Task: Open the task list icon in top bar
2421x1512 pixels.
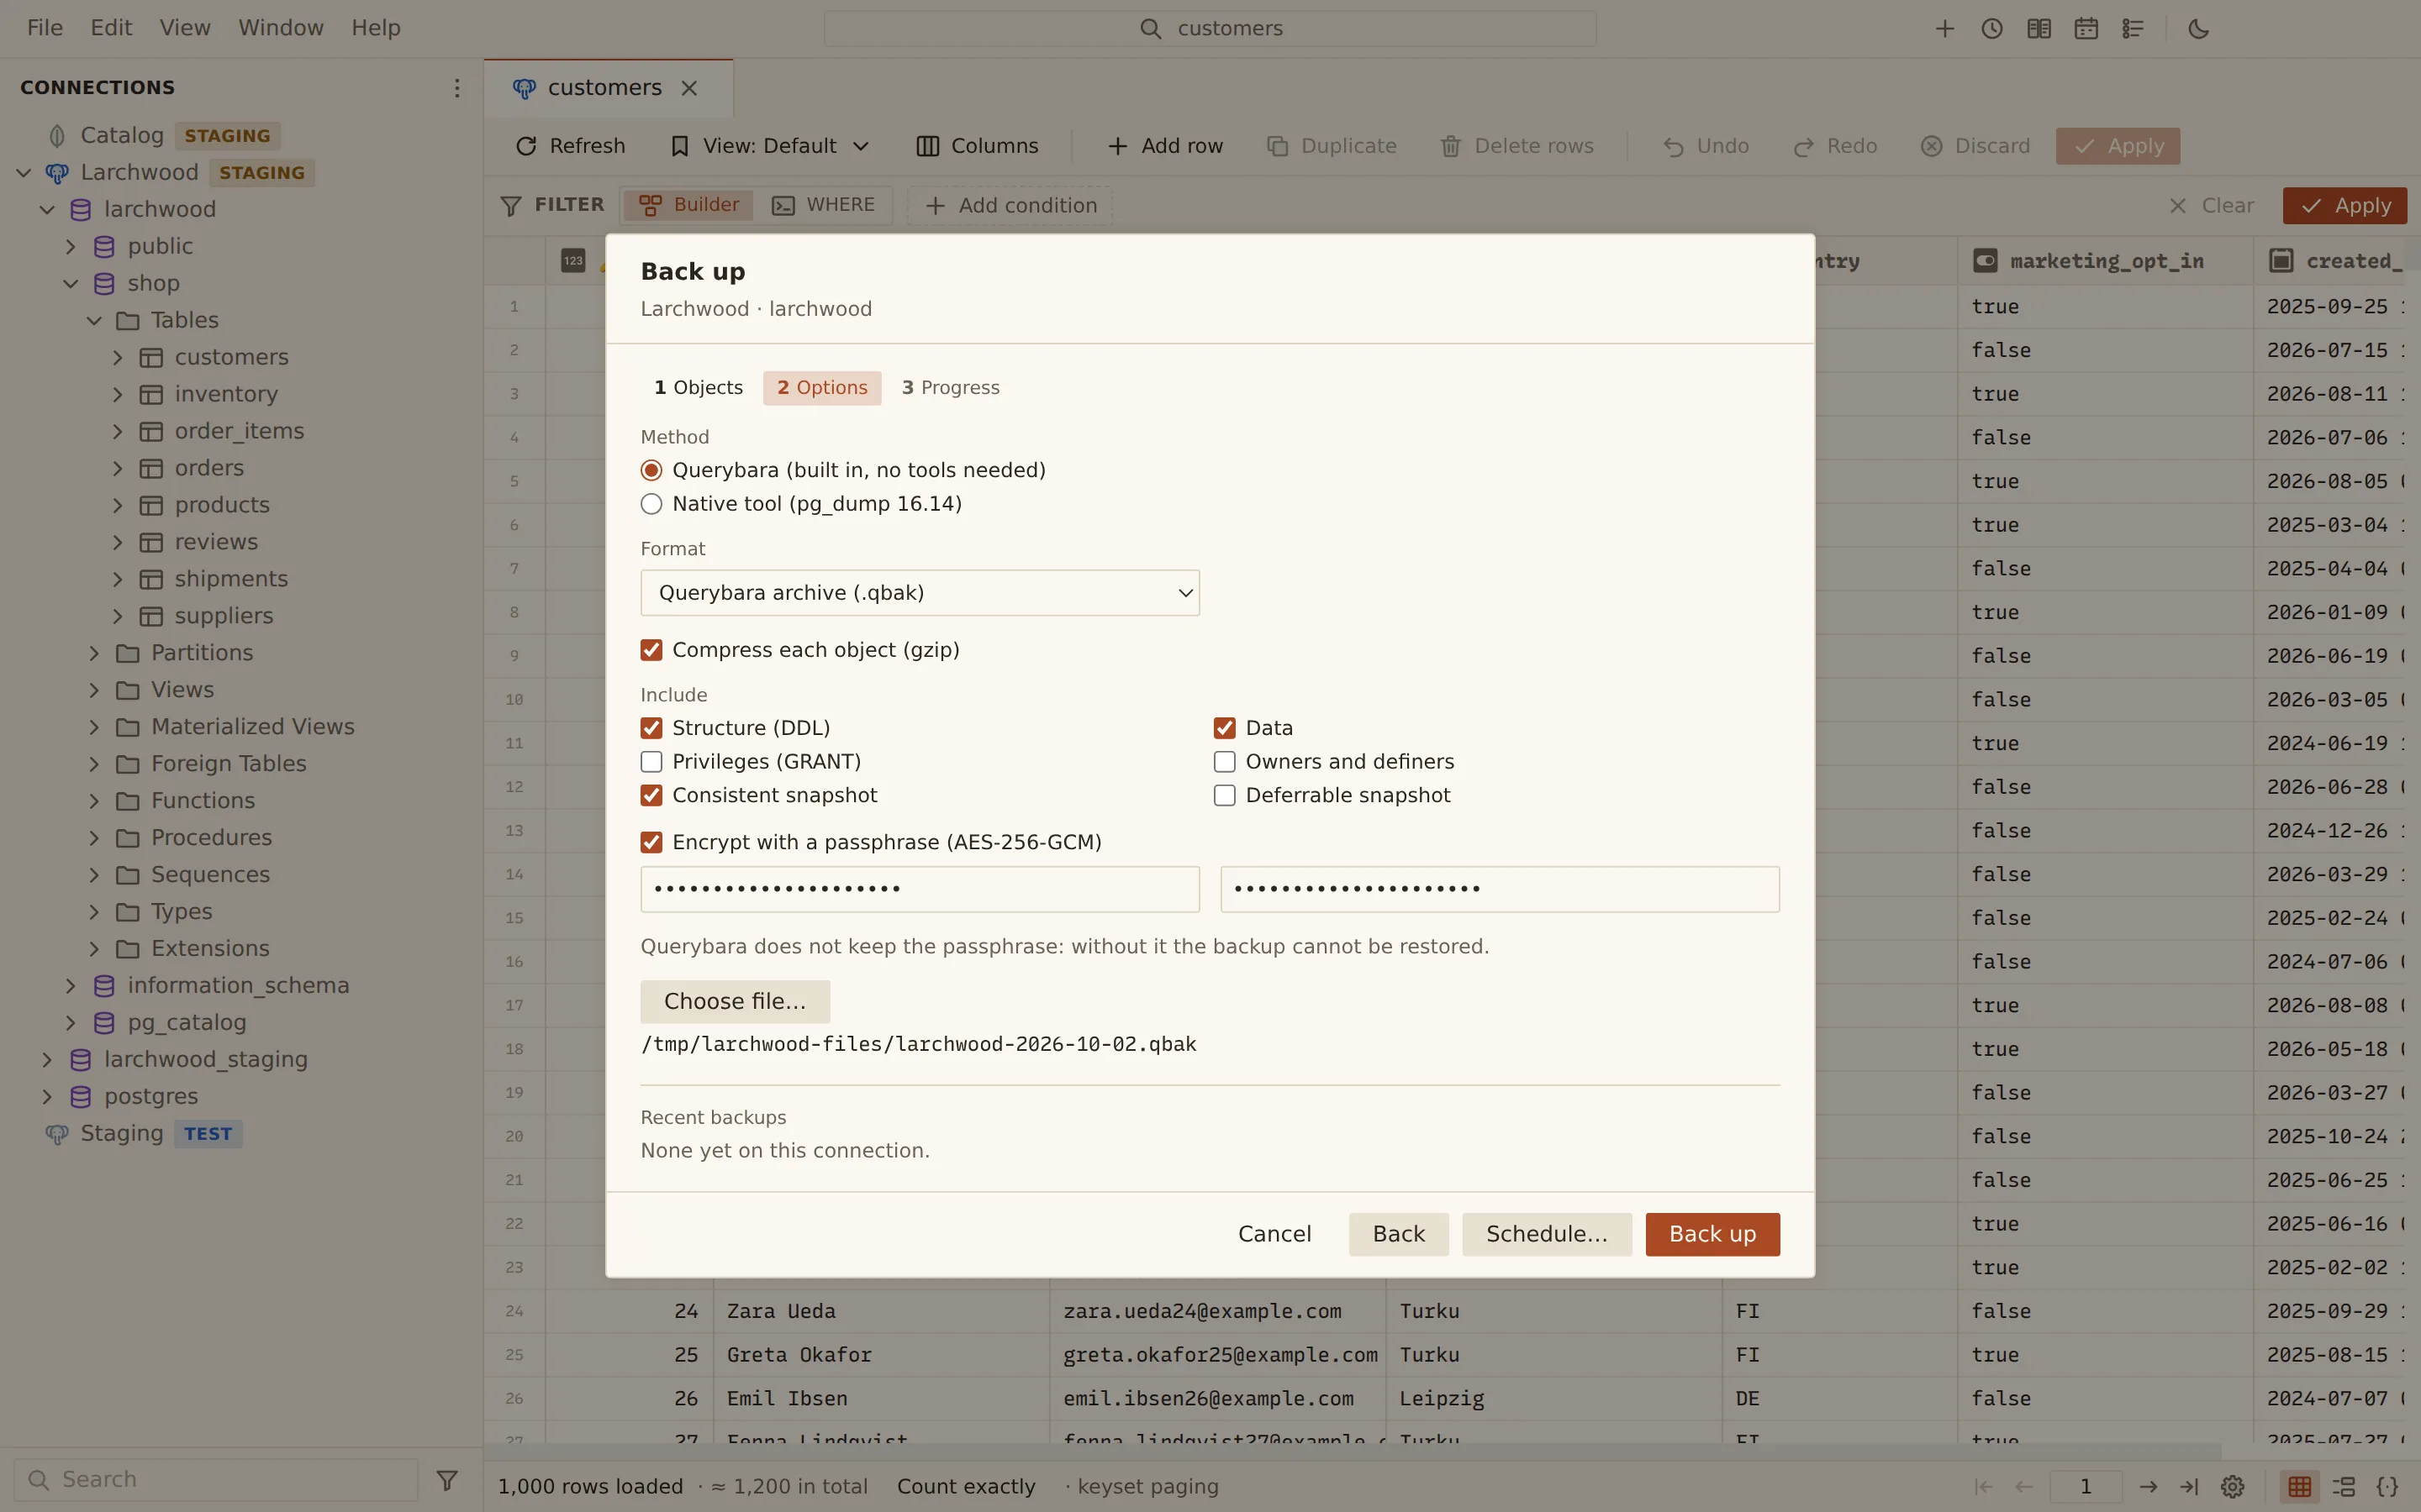Action: click(2133, 29)
